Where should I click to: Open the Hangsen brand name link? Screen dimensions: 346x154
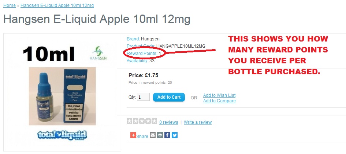tap(150, 39)
